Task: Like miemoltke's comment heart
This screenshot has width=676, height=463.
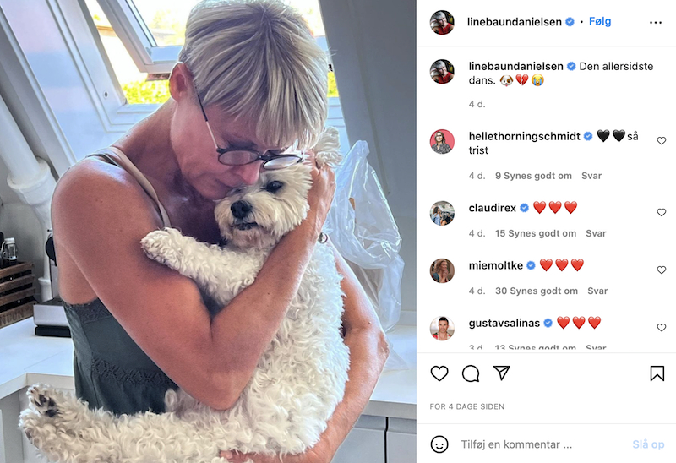Action: [x=662, y=270]
